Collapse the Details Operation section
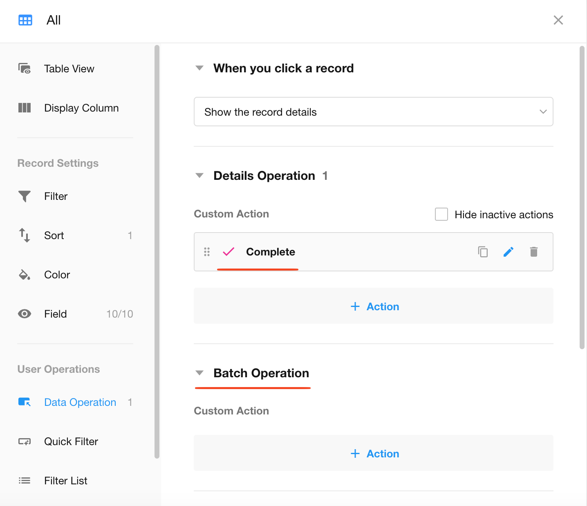This screenshot has width=587, height=506. 199,176
